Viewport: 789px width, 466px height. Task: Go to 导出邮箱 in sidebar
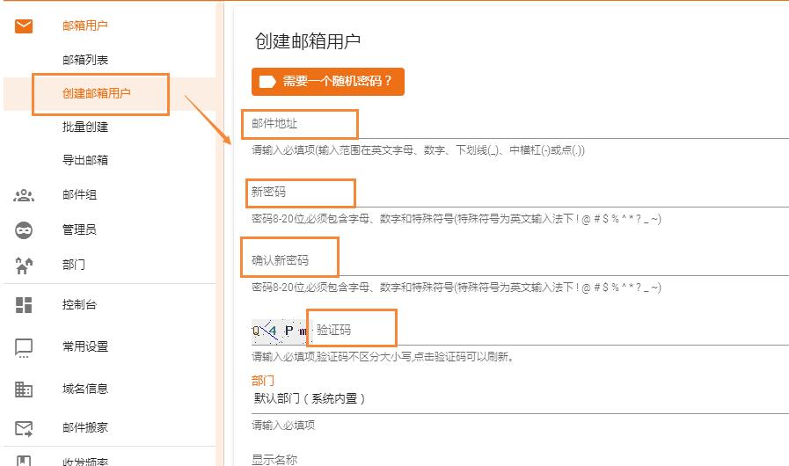(x=85, y=161)
